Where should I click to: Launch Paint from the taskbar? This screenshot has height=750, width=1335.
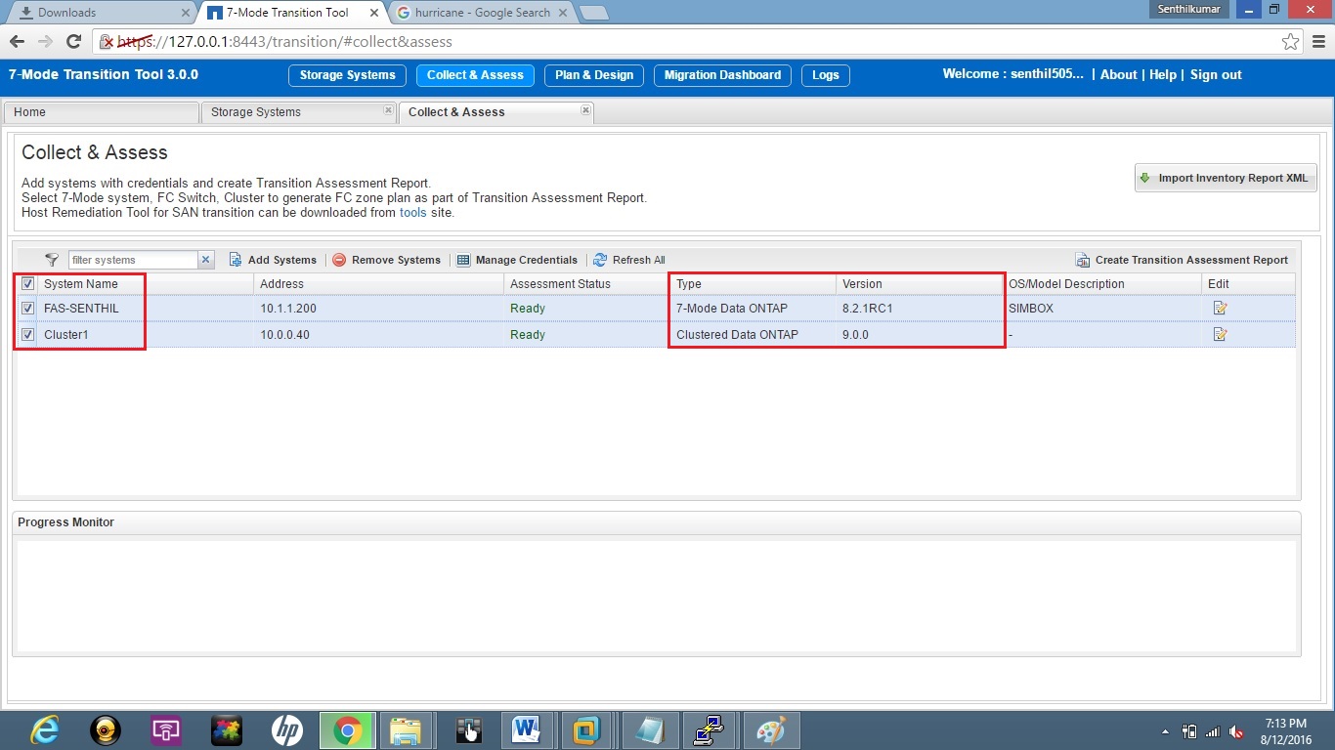pos(772,729)
